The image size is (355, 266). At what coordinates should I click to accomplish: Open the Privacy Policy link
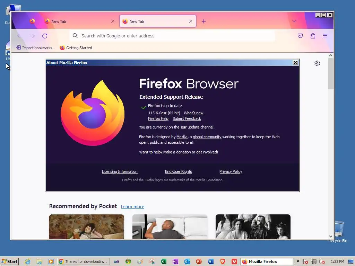[231, 171]
